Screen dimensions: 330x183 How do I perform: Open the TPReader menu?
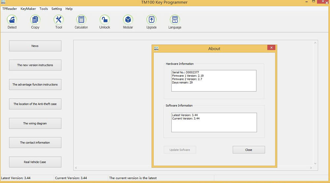pyautogui.click(x=10, y=9)
